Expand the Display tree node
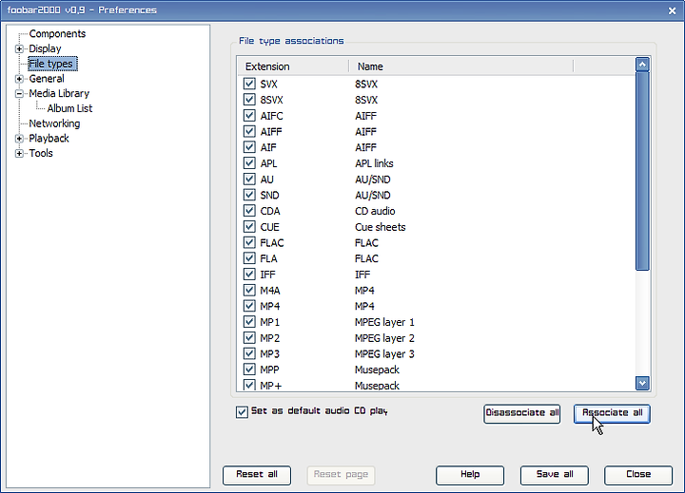This screenshot has width=685, height=493. click(x=19, y=48)
